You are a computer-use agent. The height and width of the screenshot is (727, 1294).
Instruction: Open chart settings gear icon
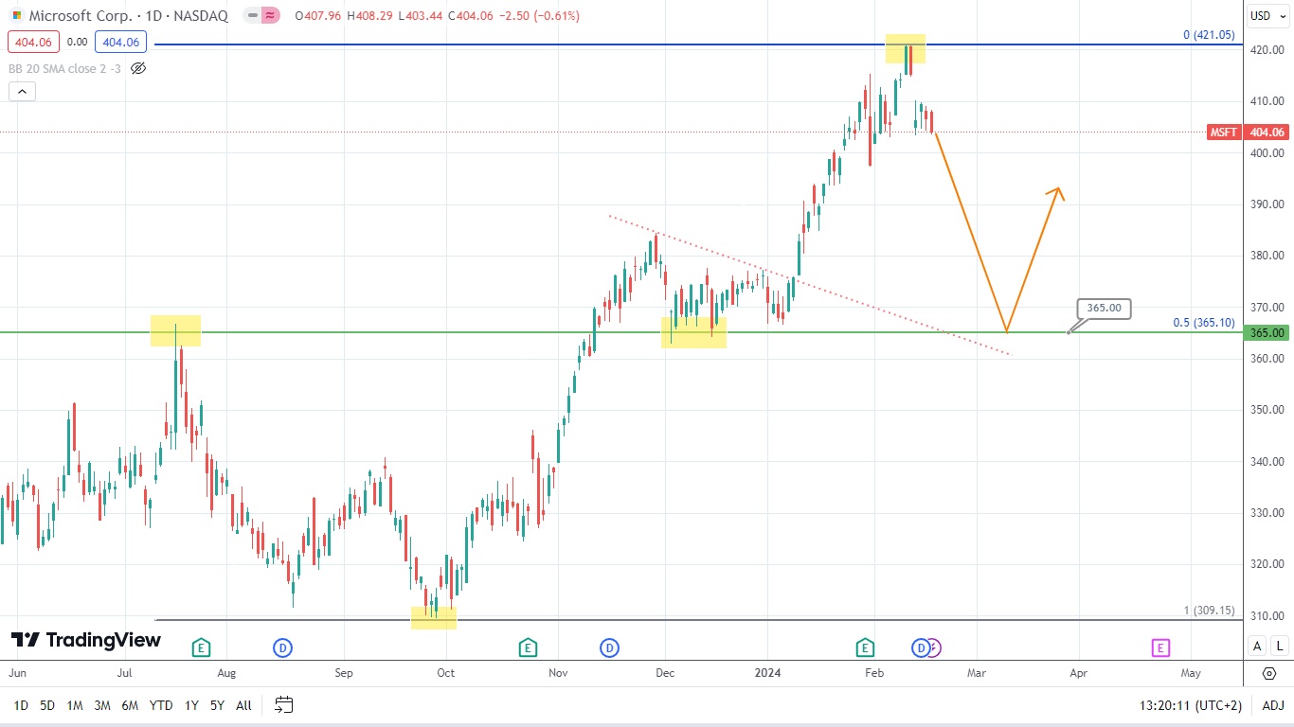pos(1268,674)
